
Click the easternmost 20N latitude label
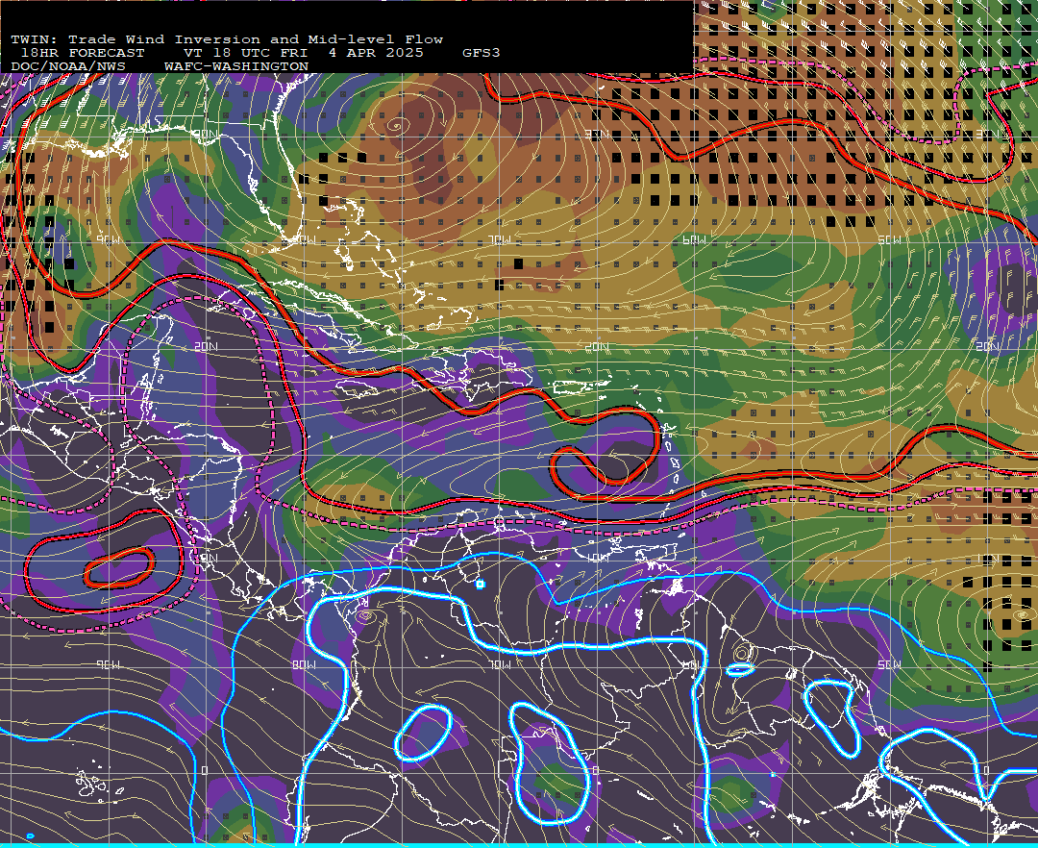(x=987, y=346)
